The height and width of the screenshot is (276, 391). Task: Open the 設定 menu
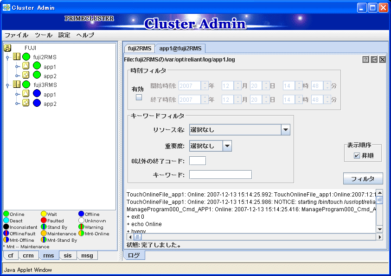click(x=64, y=35)
